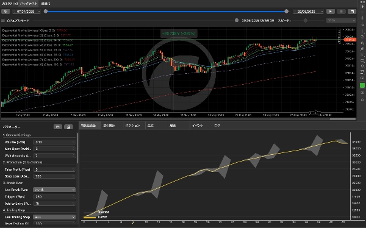Enable the ビジュアルモード checkbox

pyautogui.click(x=3, y=21)
